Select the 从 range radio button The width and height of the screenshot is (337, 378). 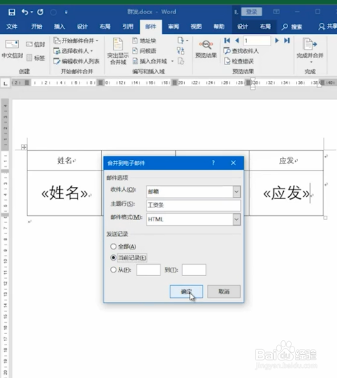click(113, 270)
